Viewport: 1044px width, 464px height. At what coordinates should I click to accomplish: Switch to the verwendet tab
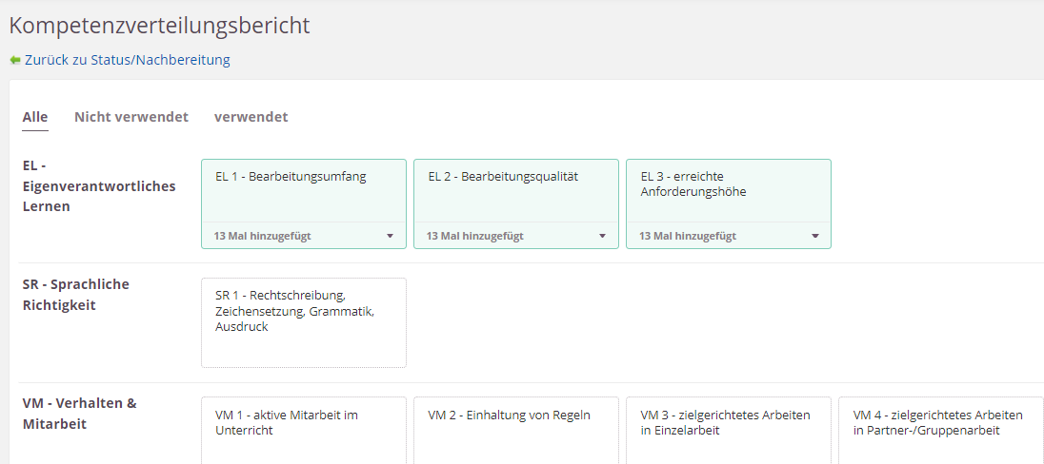tap(251, 117)
